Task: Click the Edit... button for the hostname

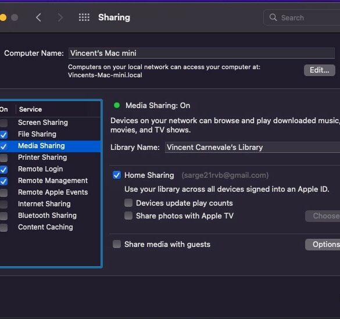Action: coord(320,70)
